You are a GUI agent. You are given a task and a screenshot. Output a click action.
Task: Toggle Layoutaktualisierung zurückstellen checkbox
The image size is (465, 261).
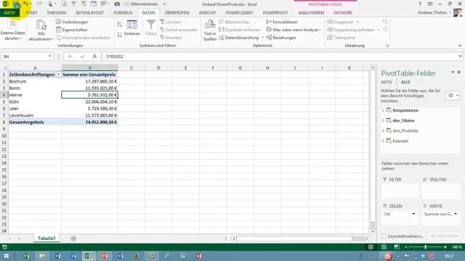(384, 236)
